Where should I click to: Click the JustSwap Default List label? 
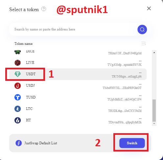click(41, 143)
